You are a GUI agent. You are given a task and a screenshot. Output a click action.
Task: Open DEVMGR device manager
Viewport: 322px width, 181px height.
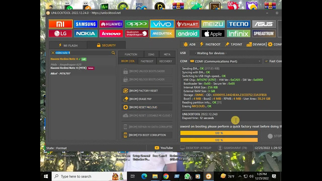256,44
